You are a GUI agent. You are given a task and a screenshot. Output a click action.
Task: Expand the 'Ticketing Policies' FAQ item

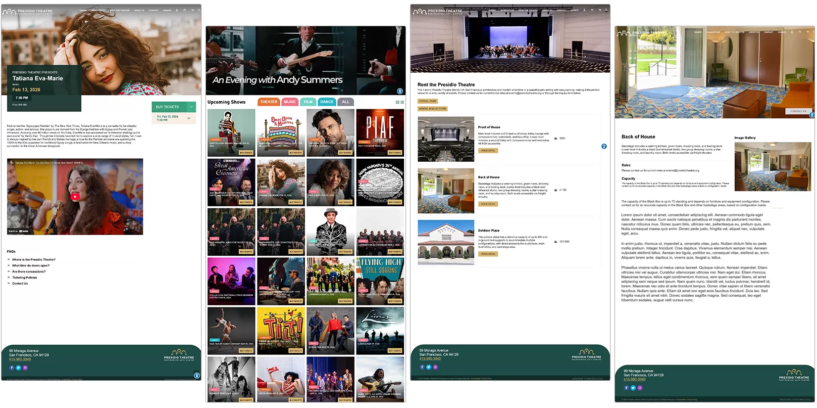point(24,277)
